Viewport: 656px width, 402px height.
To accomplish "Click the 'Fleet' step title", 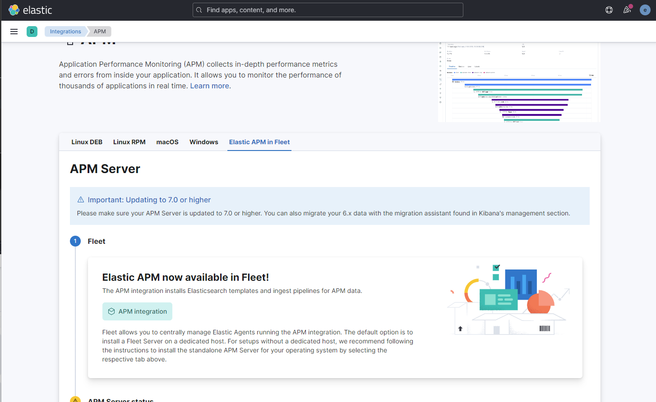I will tap(97, 241).
